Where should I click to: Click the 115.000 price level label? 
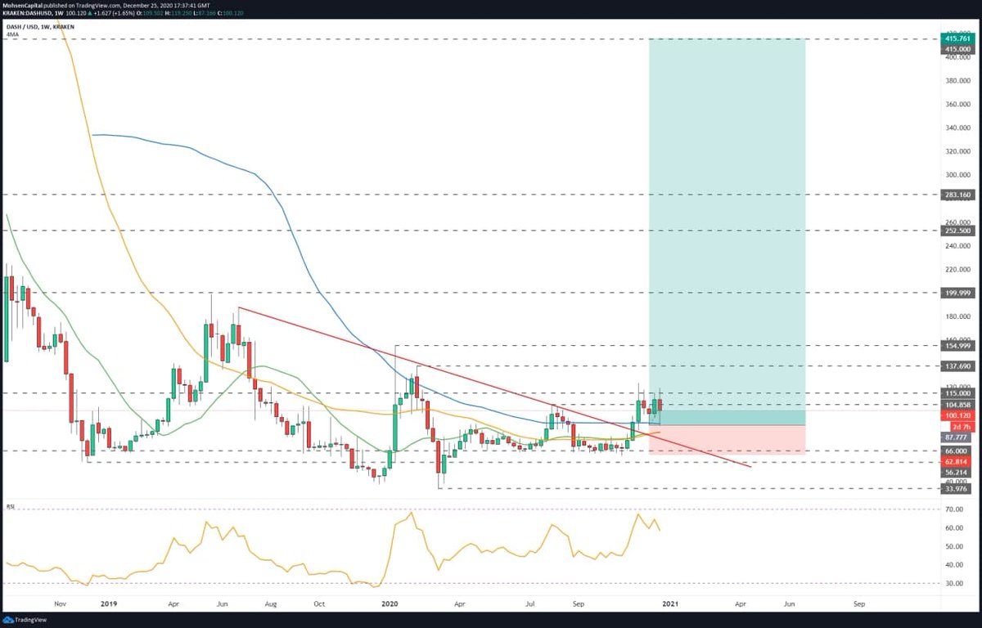(957, 393)
